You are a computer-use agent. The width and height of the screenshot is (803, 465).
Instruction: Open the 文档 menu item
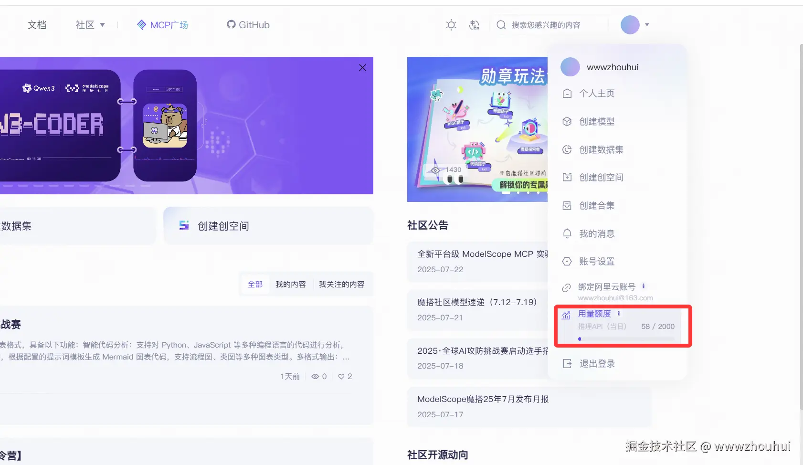pos(37,25)
